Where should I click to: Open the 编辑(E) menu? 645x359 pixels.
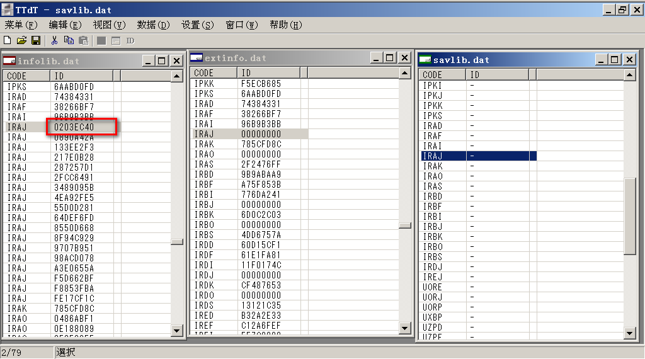(x=65, y=25)
